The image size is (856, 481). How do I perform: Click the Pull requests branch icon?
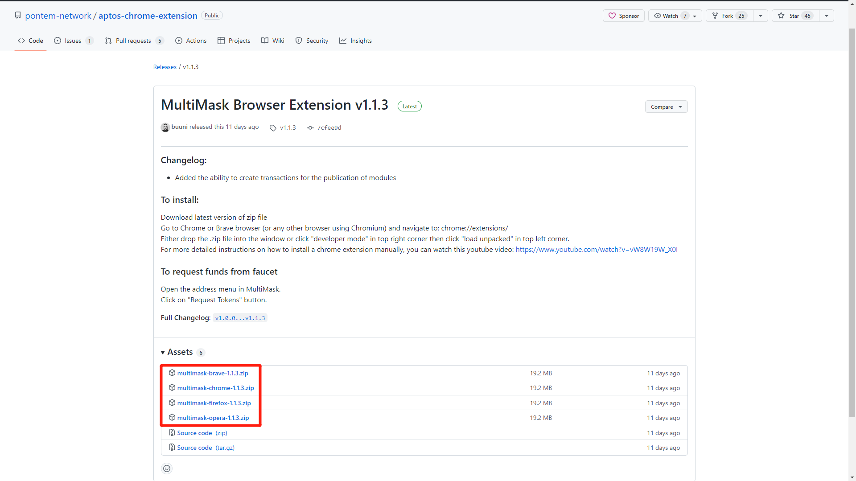[x=108, y=41]
